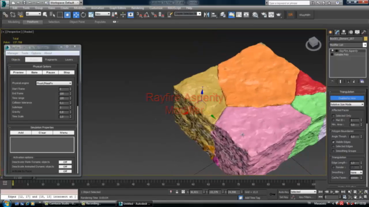369x207 pixels.
Task: Toggle 3D Snaps icon
Action: click(140, 15)
